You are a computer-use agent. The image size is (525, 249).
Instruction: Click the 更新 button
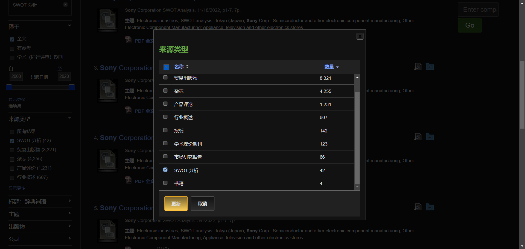pos(176,204)
